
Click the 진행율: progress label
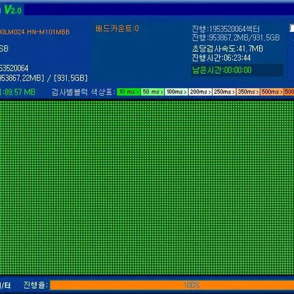35,285
